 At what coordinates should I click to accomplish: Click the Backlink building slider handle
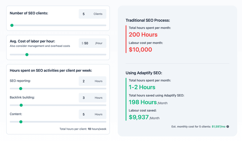click(21, 105)
